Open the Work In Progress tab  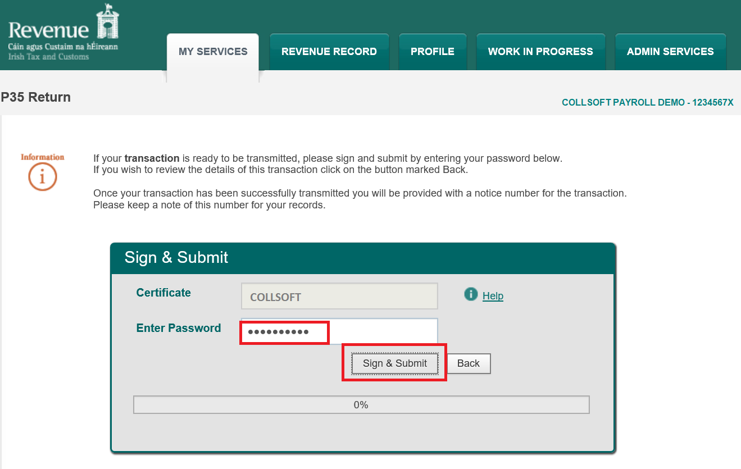click(x=540, y=52)
